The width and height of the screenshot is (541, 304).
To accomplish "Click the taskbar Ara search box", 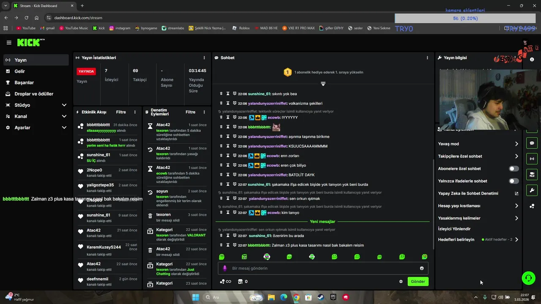I will click(234, 297).
